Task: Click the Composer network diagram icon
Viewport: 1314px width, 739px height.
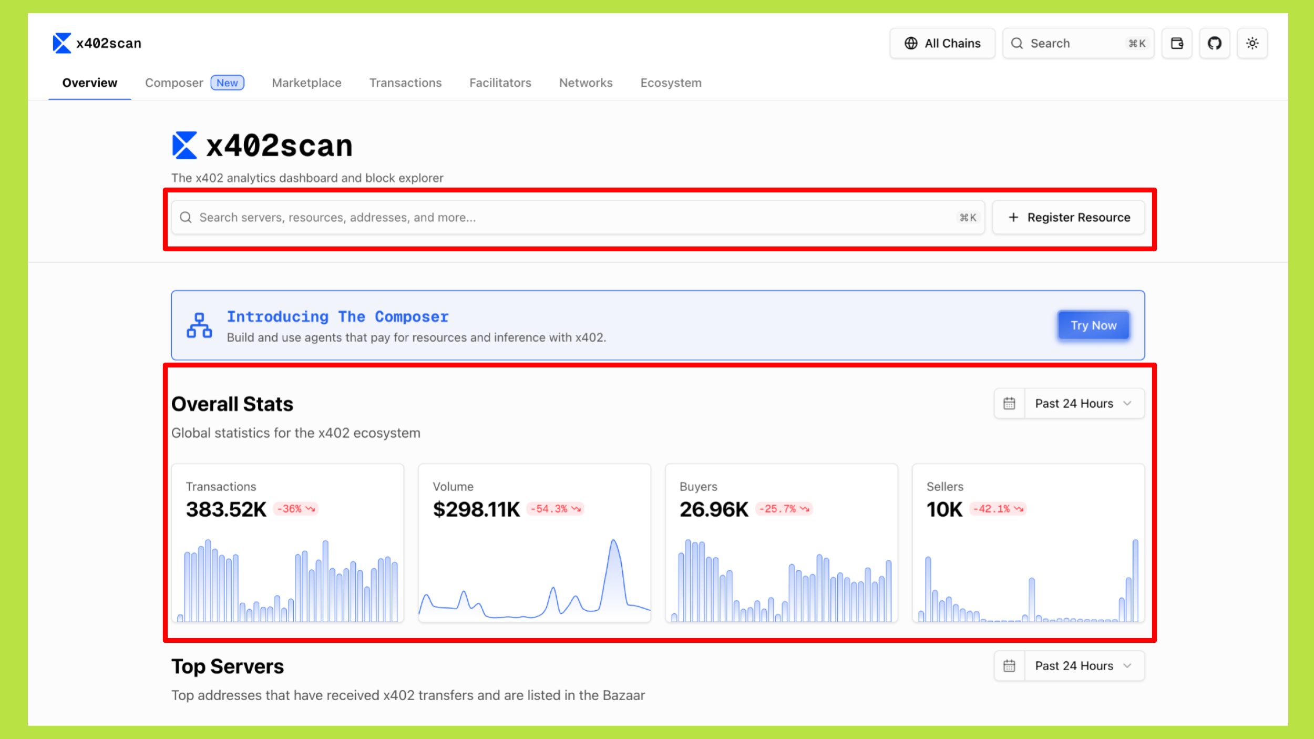Action: [x=199, y=325]
